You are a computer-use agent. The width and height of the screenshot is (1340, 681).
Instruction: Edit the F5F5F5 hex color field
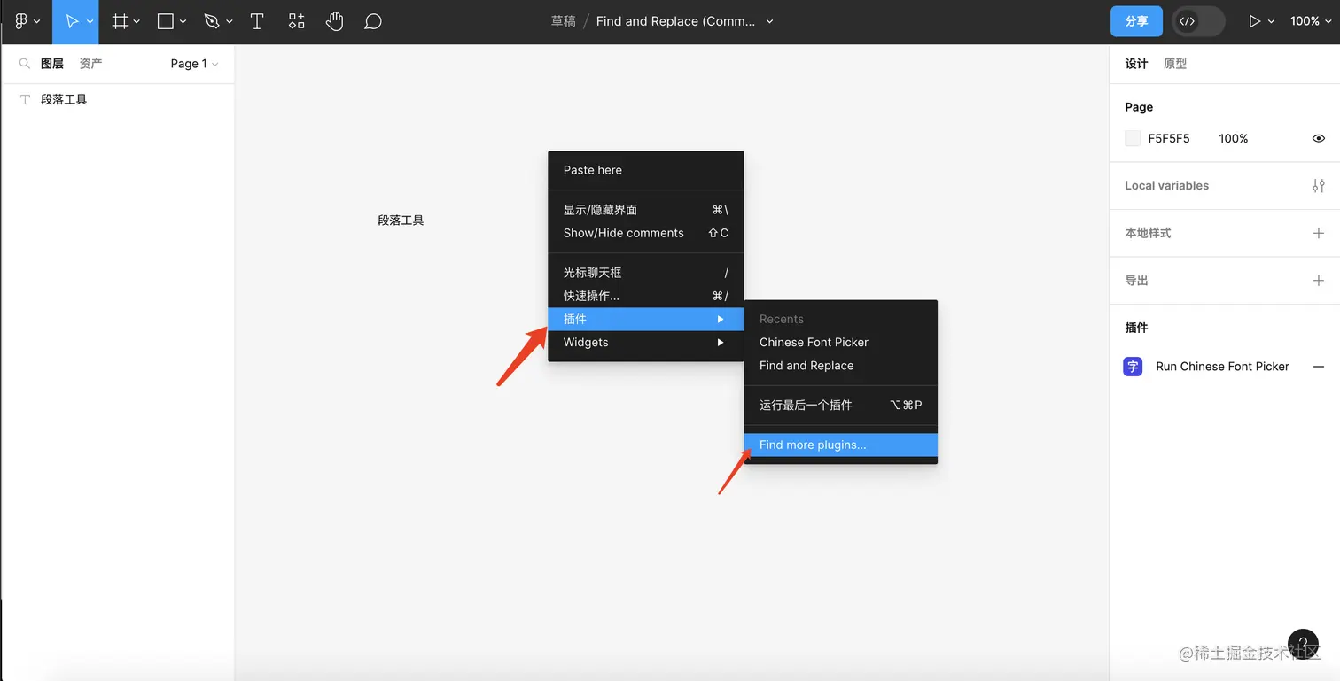point(1169,139)
